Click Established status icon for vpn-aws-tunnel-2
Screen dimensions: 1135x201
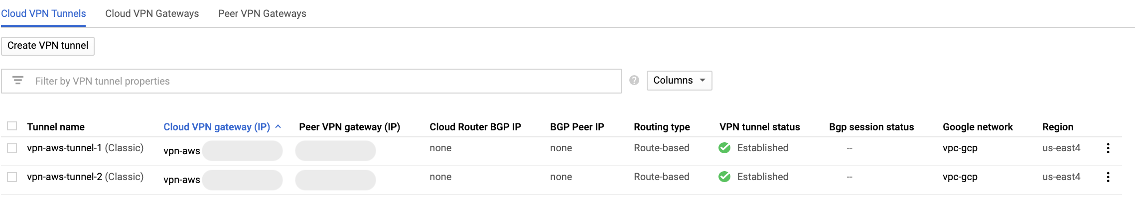click(724, 177)
